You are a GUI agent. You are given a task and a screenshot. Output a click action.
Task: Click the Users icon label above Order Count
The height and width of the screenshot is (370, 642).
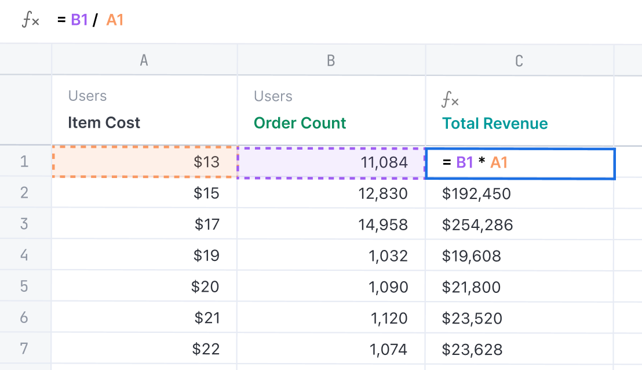tap(273, 96)
